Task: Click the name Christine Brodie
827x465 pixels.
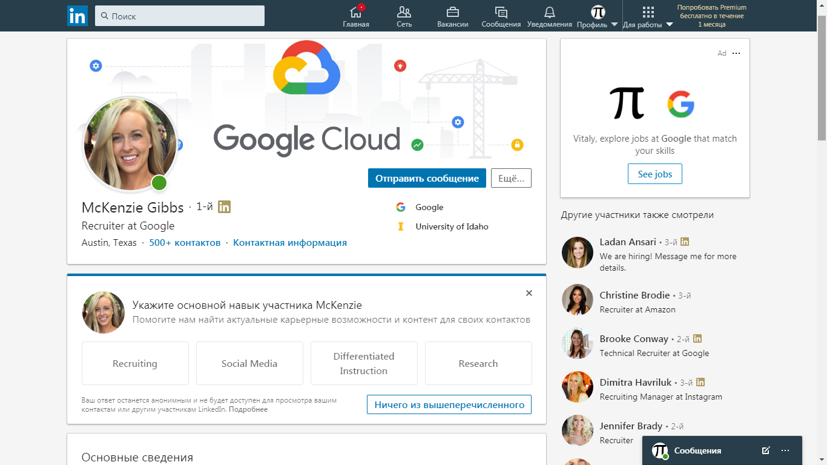Action: [x=634, y=295]
